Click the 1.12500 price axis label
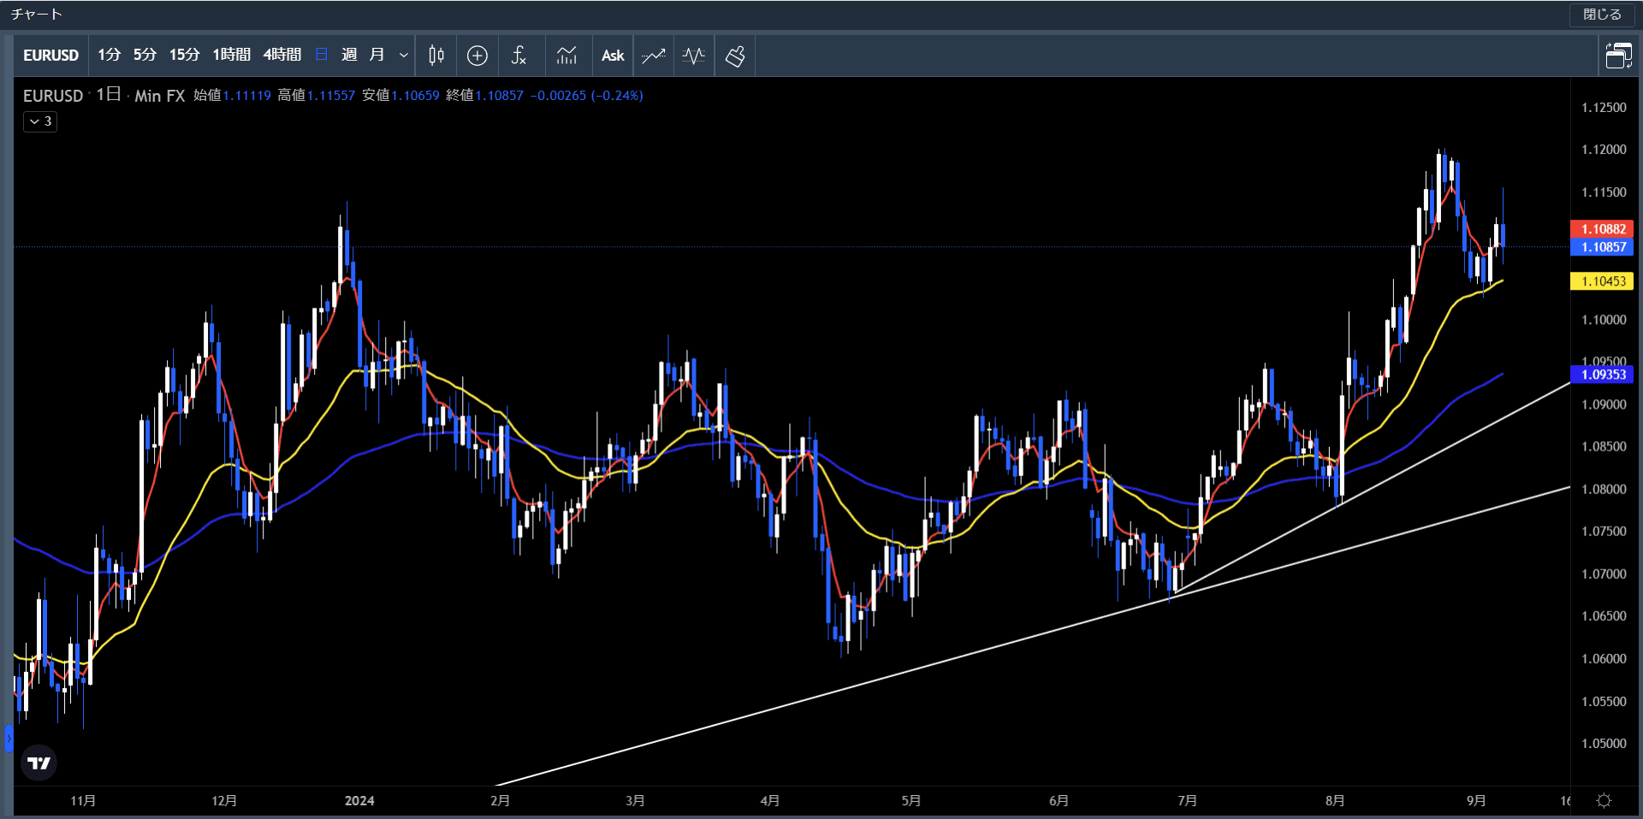 (1604, 108)
